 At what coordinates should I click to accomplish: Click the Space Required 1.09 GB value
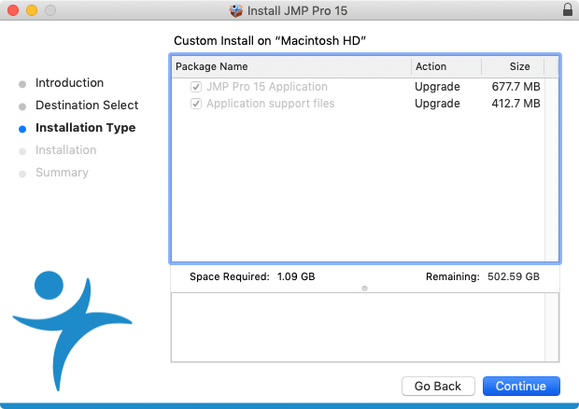[x=296, y=276]
